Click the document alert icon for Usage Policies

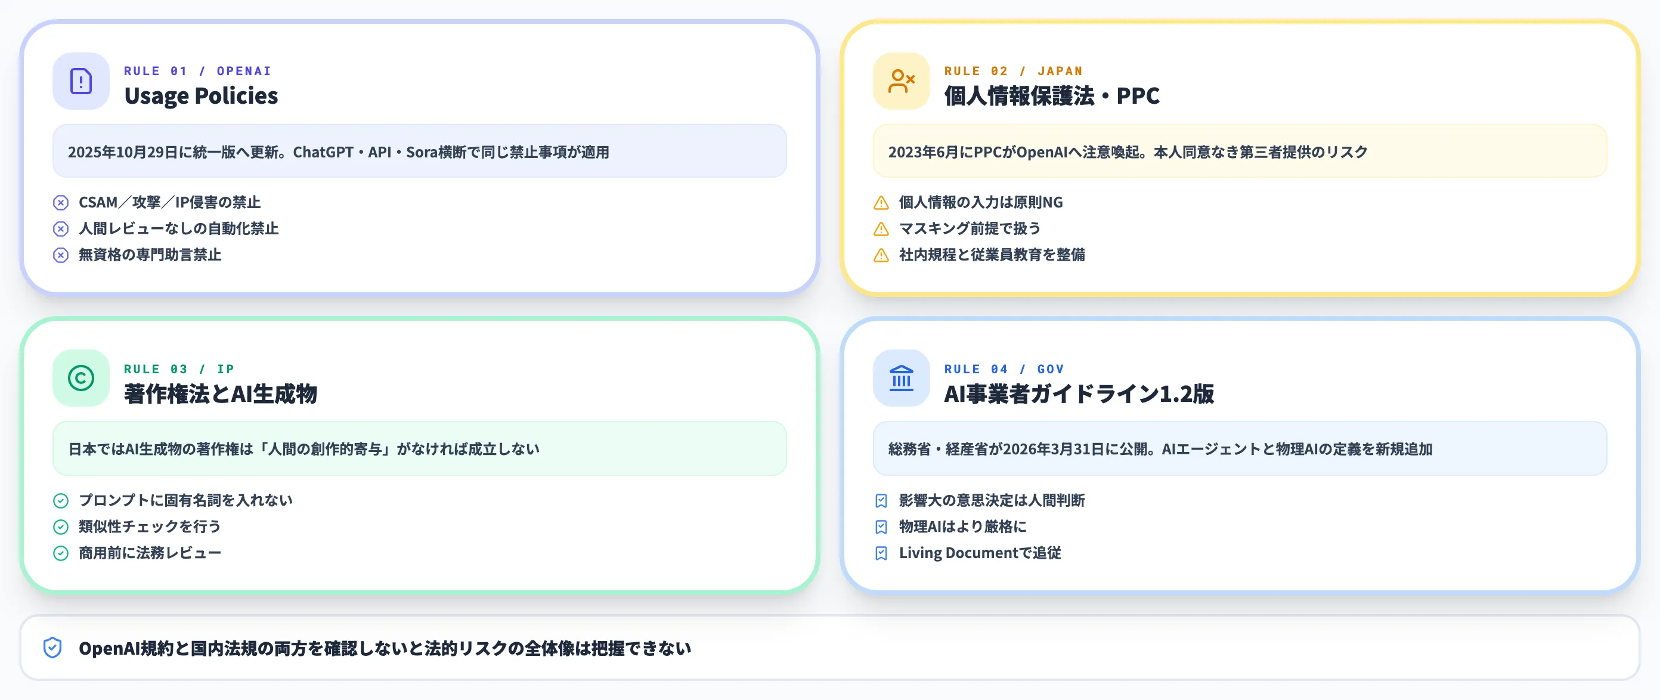pyautogui.click(x=80, y=81)
